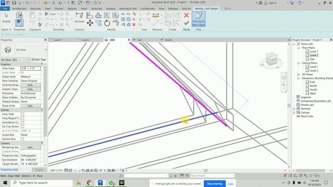The width and height of the screenshot is (333, 187).
Task: Select Mirror - Draw Axis tool
Action: (116, 15)
